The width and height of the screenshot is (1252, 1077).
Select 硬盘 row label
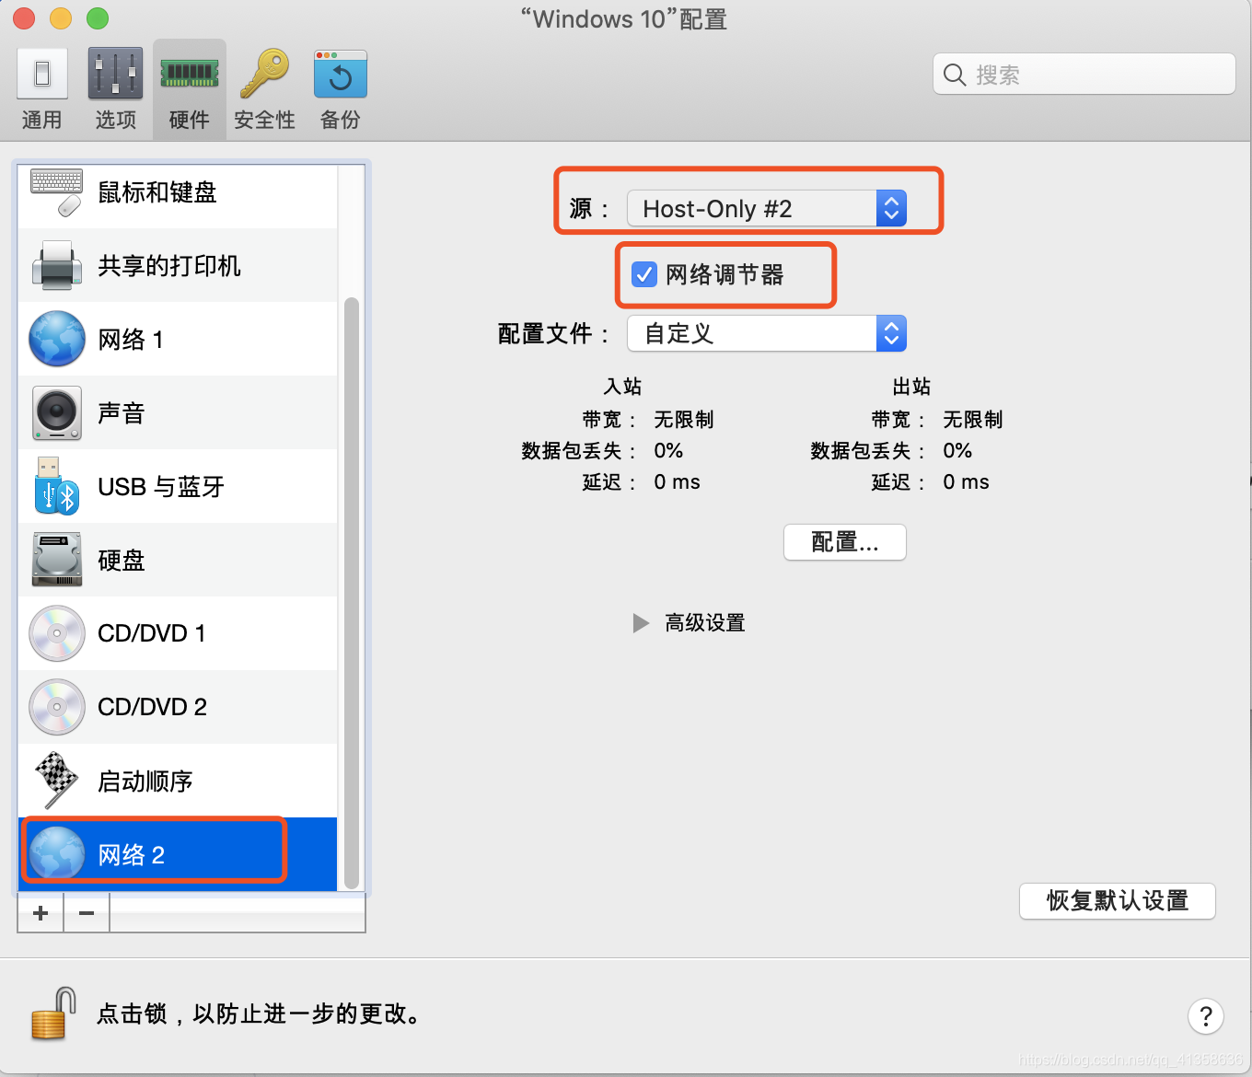click(x=122, y=560)
